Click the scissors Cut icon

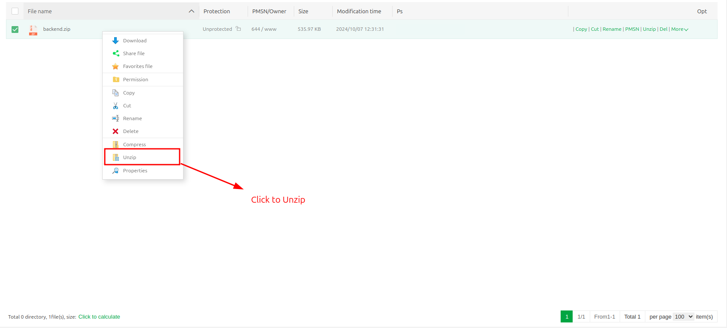tap(115, 106)
